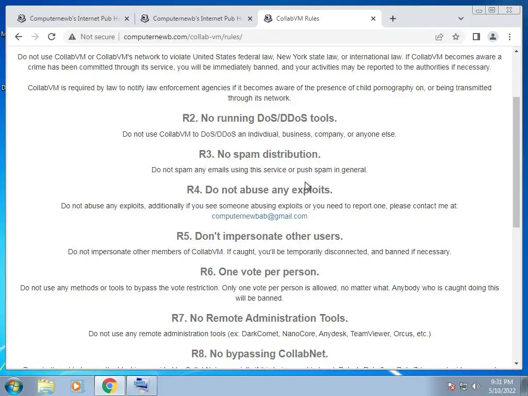Image resolution: width=528 pixels, height=396 pixels.
Task: Minimize the Chrome window
Action: click(x=478, y=10)
